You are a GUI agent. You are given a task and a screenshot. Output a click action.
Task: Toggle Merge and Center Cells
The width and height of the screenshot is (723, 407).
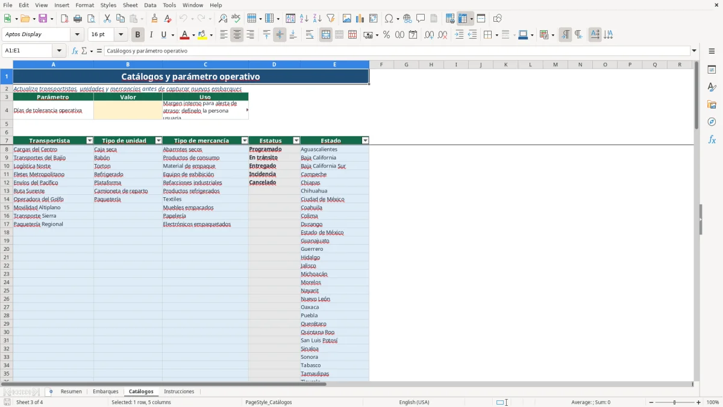click(326, 35)
